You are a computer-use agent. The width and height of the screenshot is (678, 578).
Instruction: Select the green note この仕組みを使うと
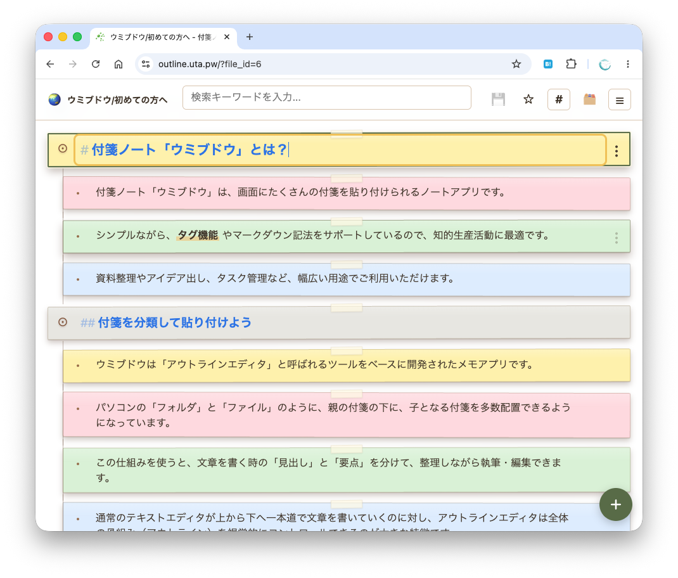click(347, 470)
